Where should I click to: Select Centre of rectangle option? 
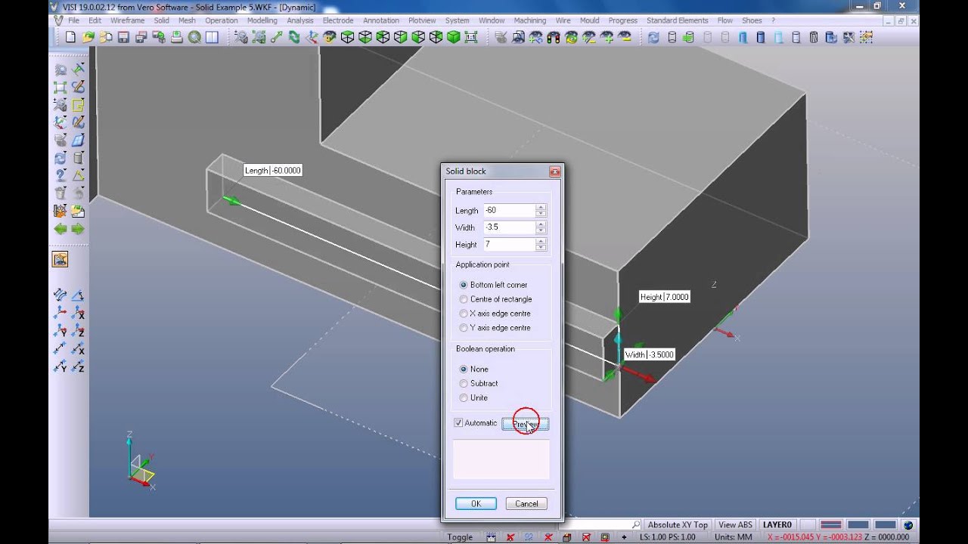464,299
